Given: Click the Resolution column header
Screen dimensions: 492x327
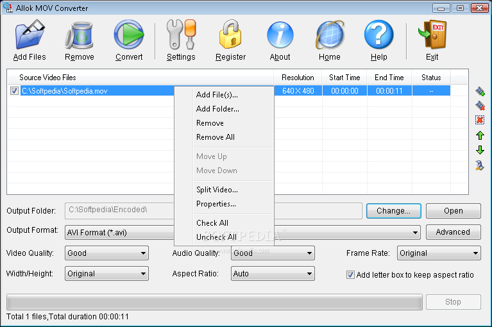Looking at the screenshot, I should tap(298, 78).
